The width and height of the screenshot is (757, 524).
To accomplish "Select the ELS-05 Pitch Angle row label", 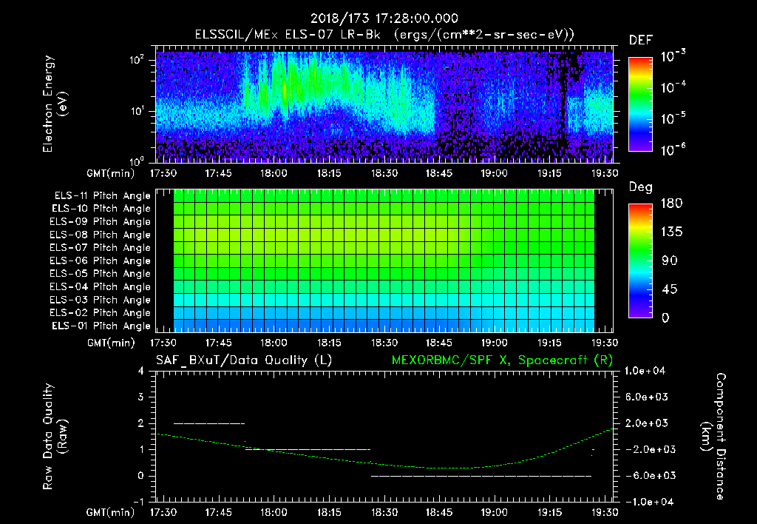I will point(100,274).
